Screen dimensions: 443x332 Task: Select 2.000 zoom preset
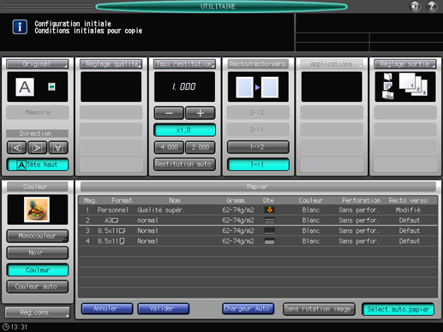click(x=201, y=147)
